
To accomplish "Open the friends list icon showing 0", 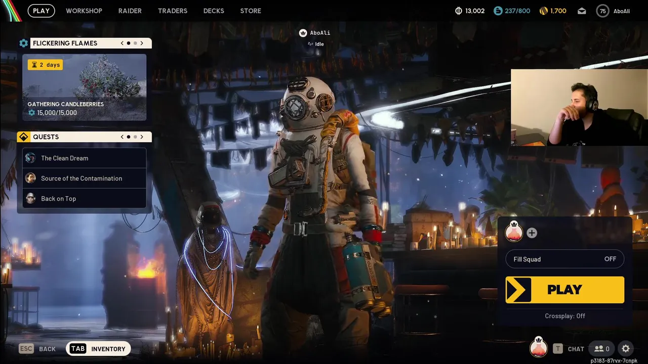I will [x=602, y=349].
